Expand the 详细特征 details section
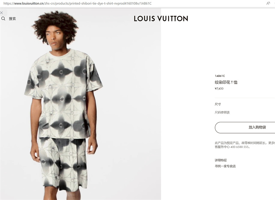 pyautogui.click(x=221, y=160)
